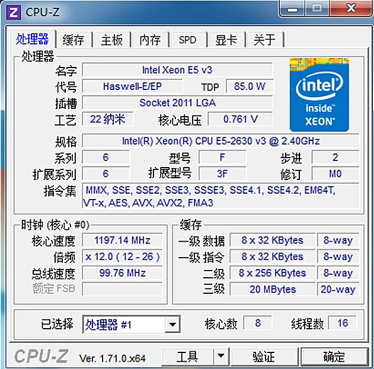Viewport: 374px width, 369px height.
Task: Expand the 工具 button dropdown arrow
Action: [221, 356]
